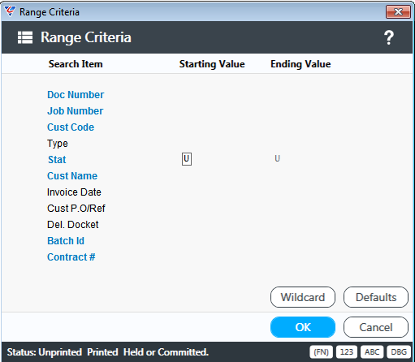Toggle the 123 numeric mode indicator
415x362 pixels.
tap(347, 351)
